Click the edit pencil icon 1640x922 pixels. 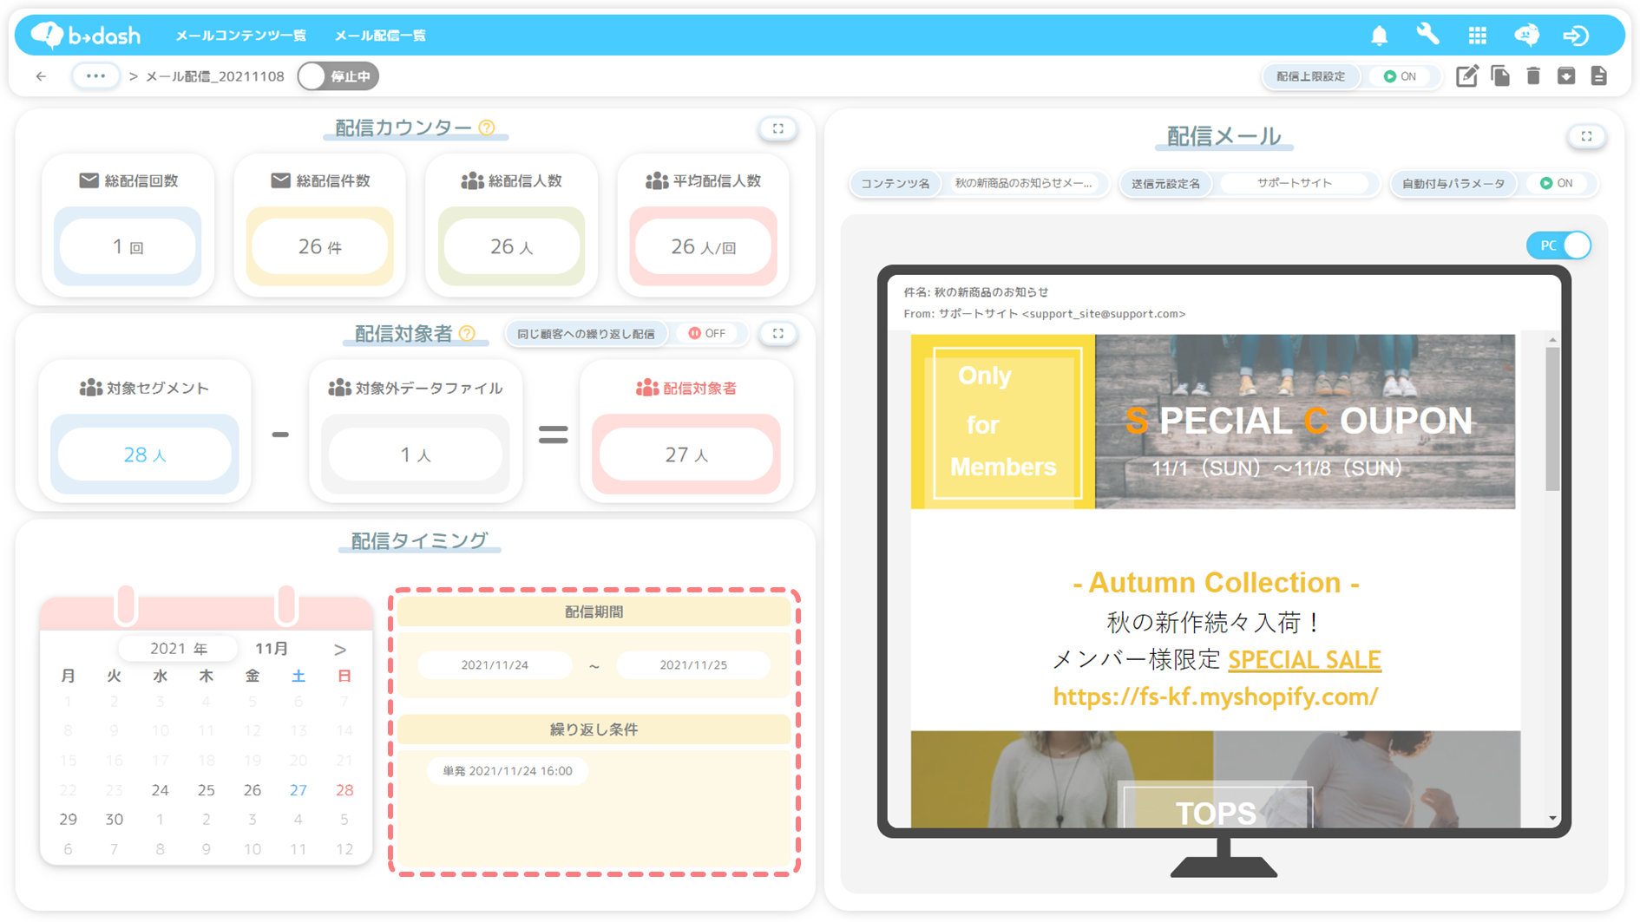(1466, 76)
